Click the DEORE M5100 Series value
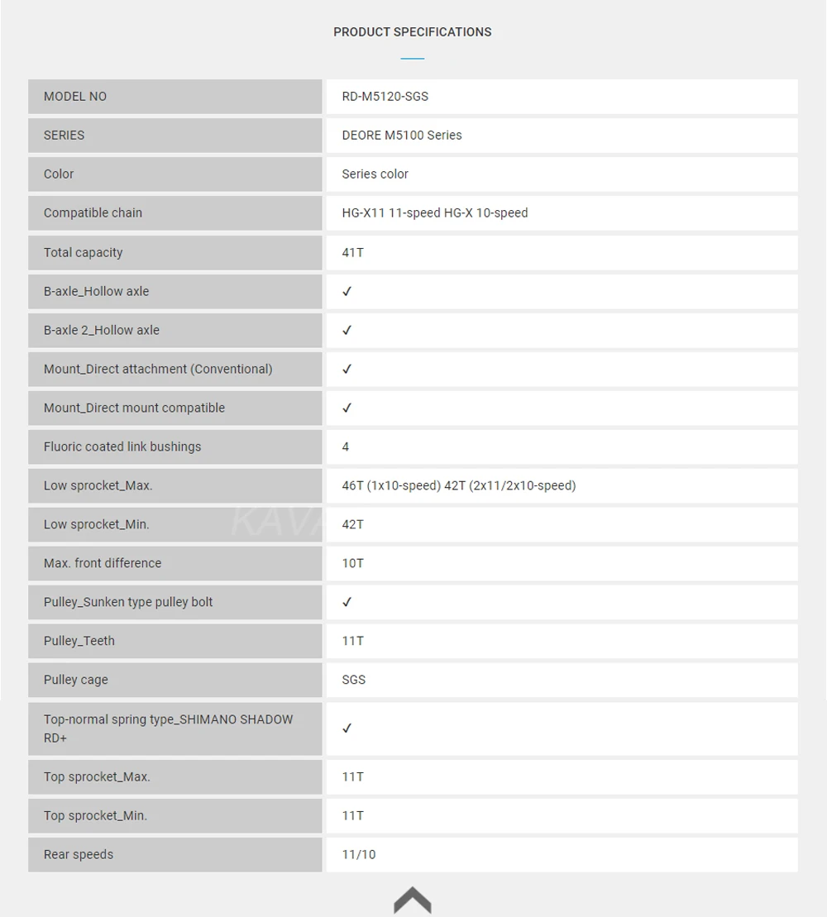This screenshot has width=827, height=917. 402,136
